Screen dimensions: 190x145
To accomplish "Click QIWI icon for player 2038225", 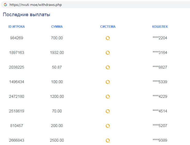I will point(108,67).
